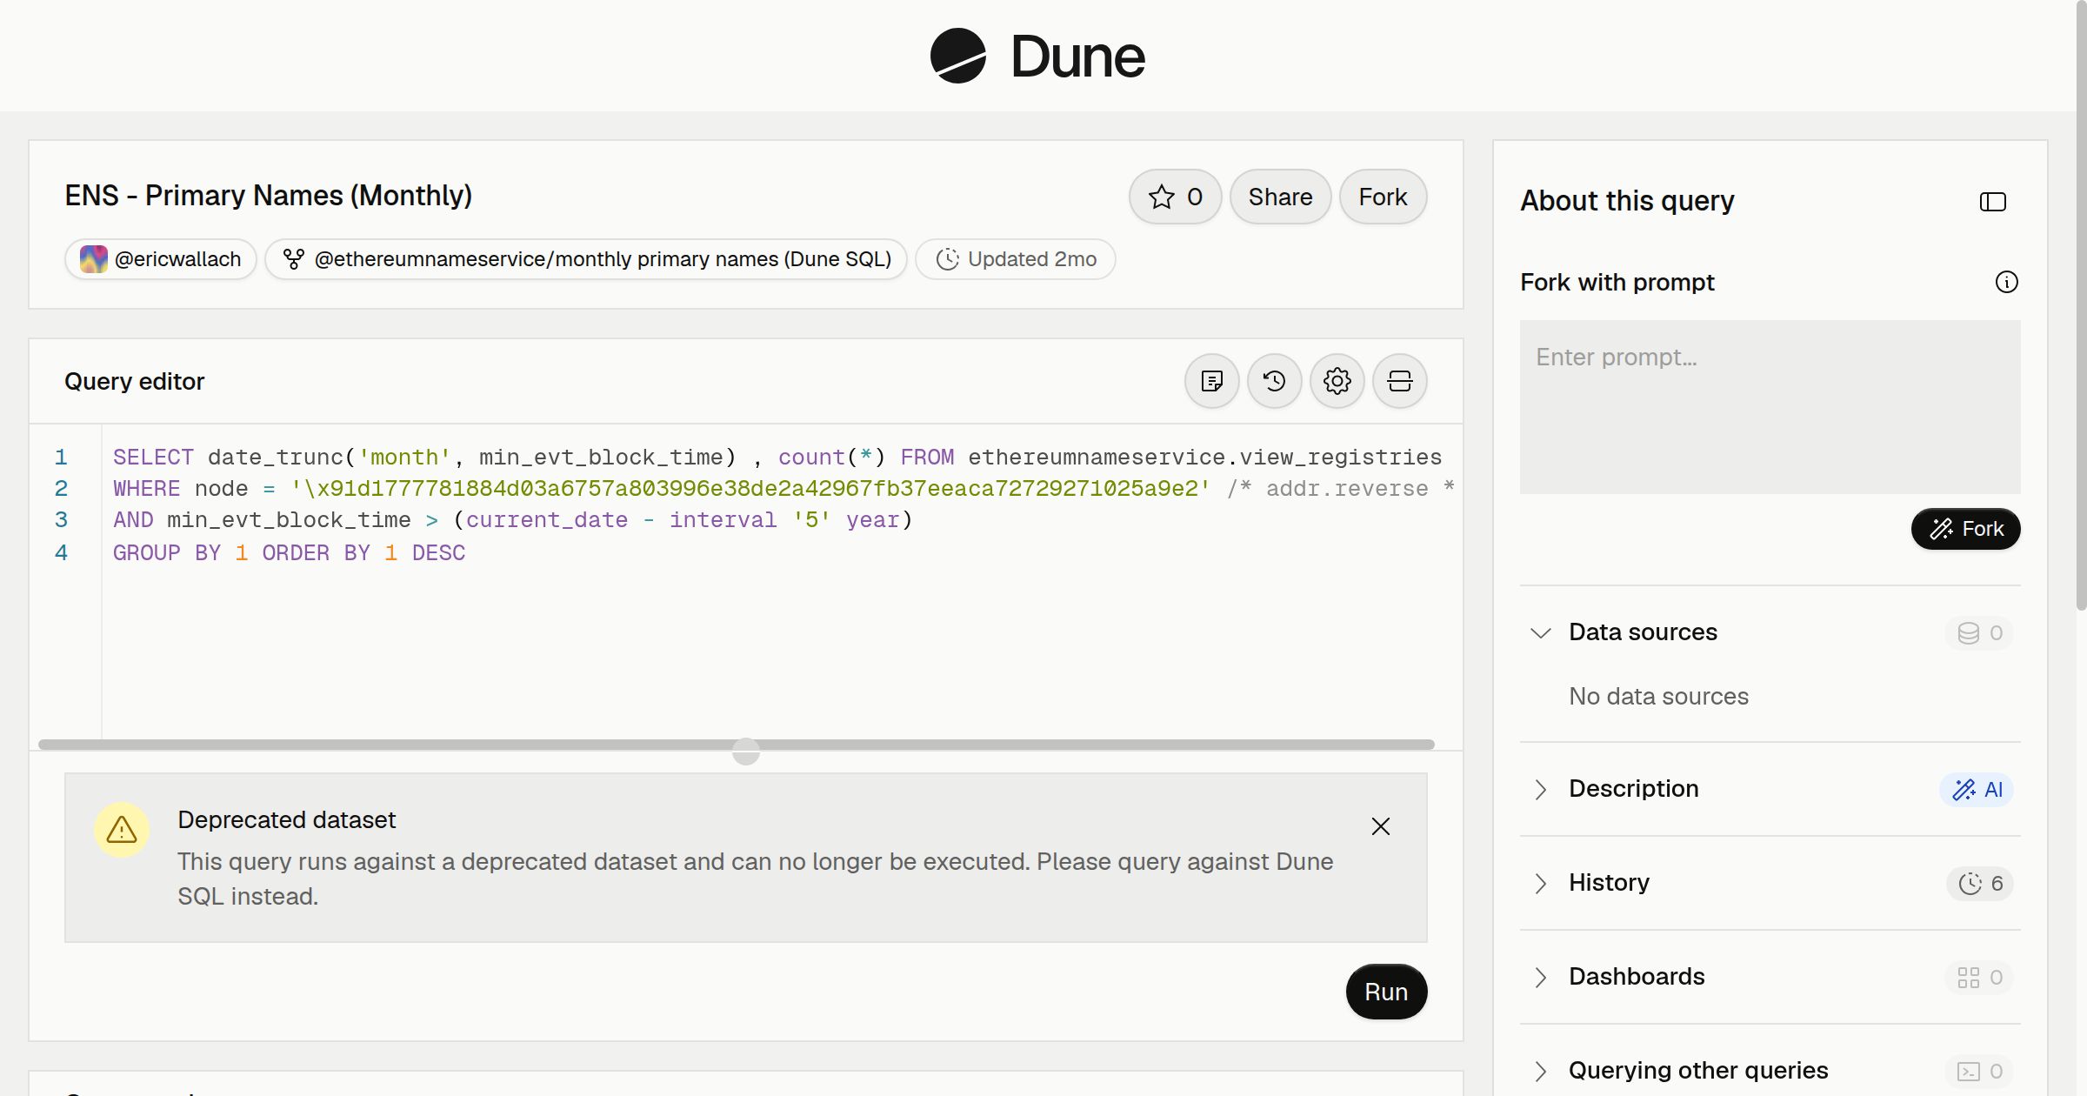
Task: Click the yellow warning triangle icon
Action: point(122,830)
